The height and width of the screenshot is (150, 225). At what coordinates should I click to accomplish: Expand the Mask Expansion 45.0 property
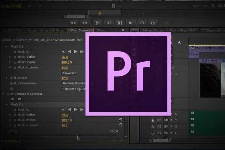10,67
